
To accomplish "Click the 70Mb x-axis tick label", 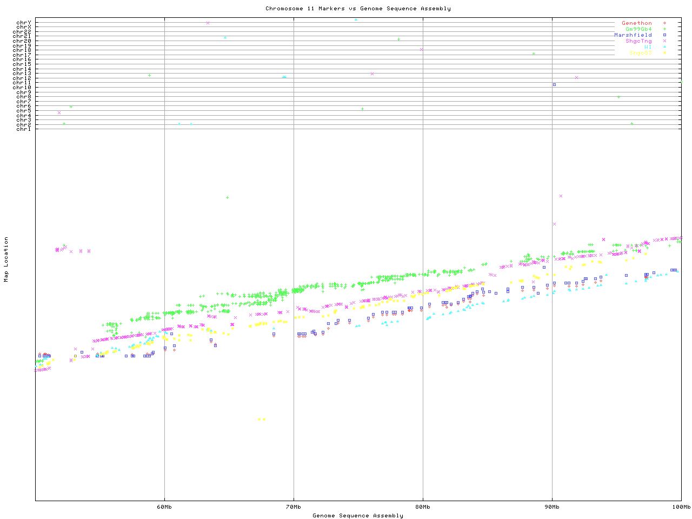I will (294, 507).
